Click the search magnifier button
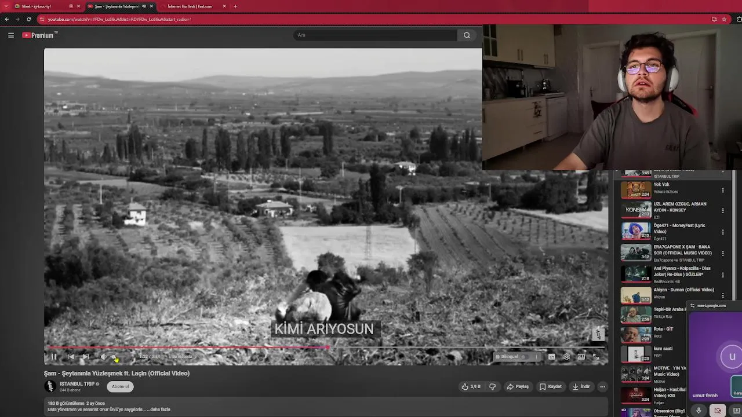 click(x=467, y=35)
